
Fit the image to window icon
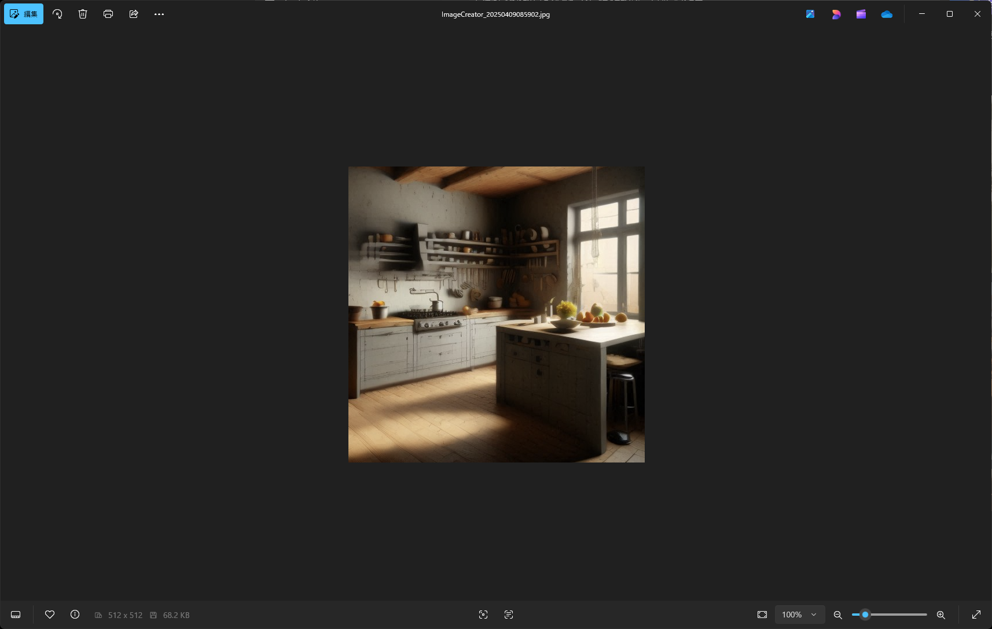[762, 615]
